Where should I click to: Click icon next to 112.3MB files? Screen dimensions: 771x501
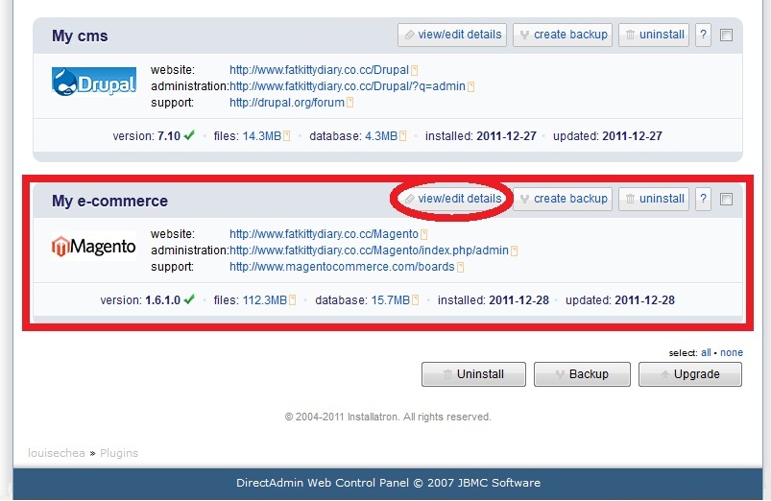click(293, 299)
